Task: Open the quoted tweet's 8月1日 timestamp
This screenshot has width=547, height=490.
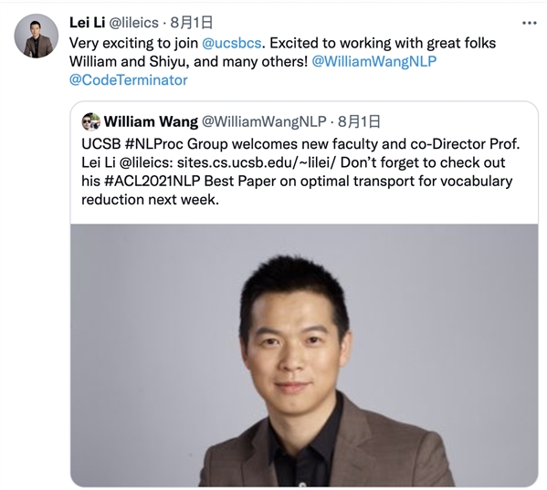Action: [359, 121]
